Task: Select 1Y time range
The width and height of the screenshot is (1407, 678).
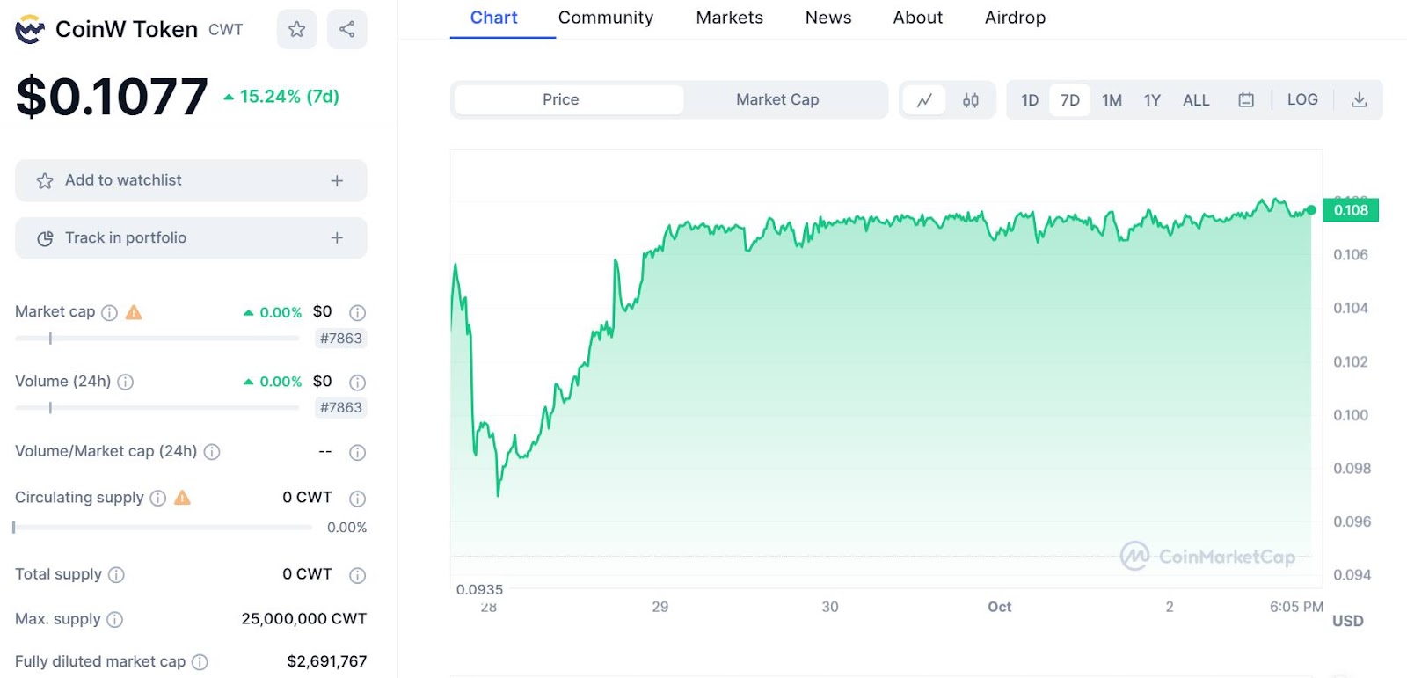Action: click(x=1152, y=100)
